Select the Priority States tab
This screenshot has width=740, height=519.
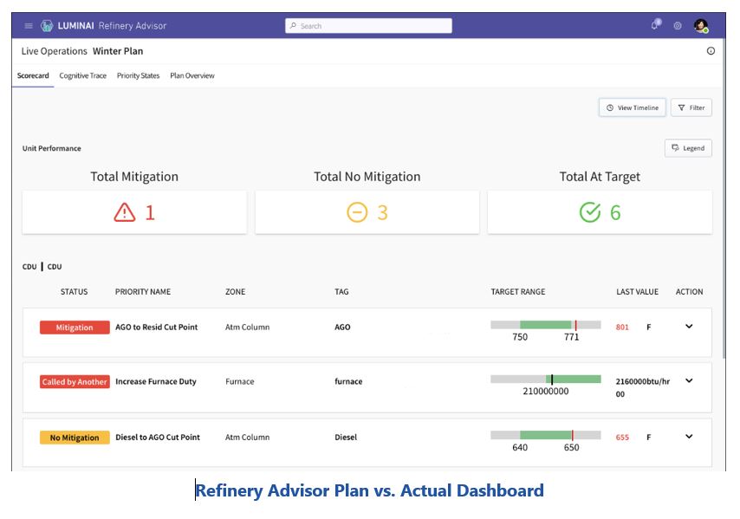pyautogui.click(x=139, y=75)
